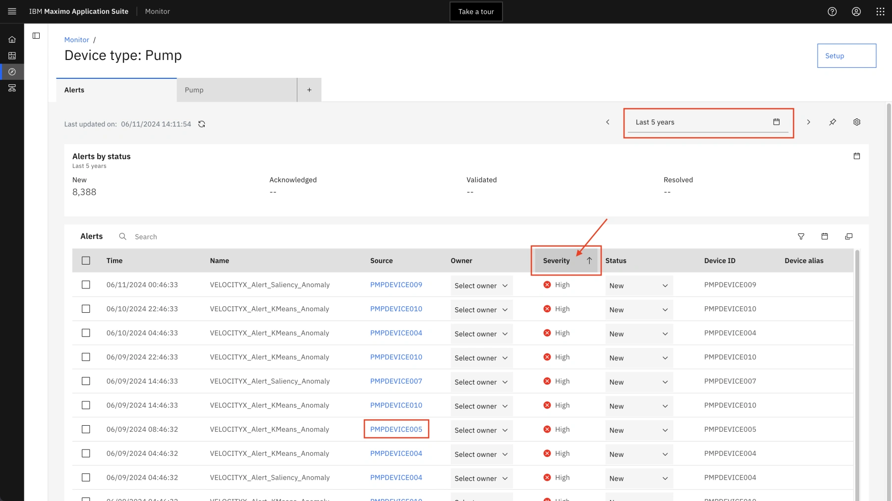
Task: Refresh the last updated data
Action: [x=202, y=124]
